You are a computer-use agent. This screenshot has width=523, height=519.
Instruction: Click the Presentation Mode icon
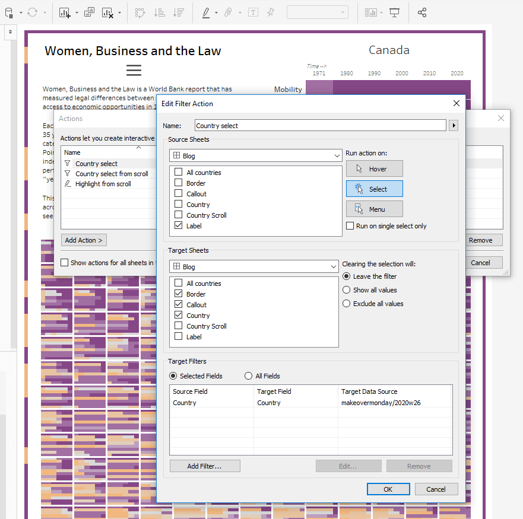point(394,12)
